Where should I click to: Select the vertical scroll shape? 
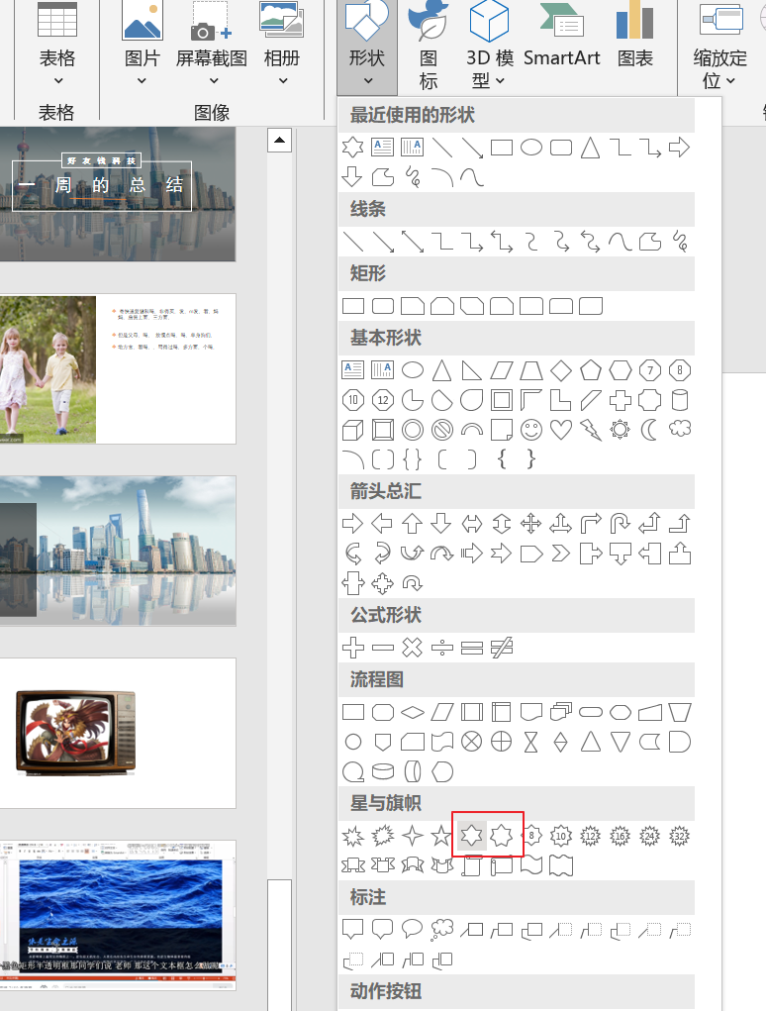[x=472, y=865]
